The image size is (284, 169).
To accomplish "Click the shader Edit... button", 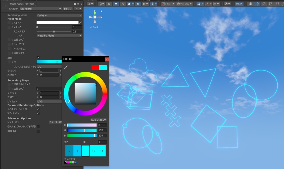I will coord(68,9).
